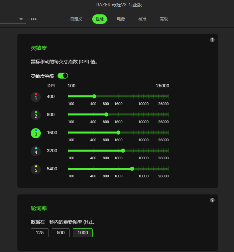The height and width of the screenshot is (252, 234).
Task: Choose the 1000 polling rate button
Action: (x=83, y=233)
